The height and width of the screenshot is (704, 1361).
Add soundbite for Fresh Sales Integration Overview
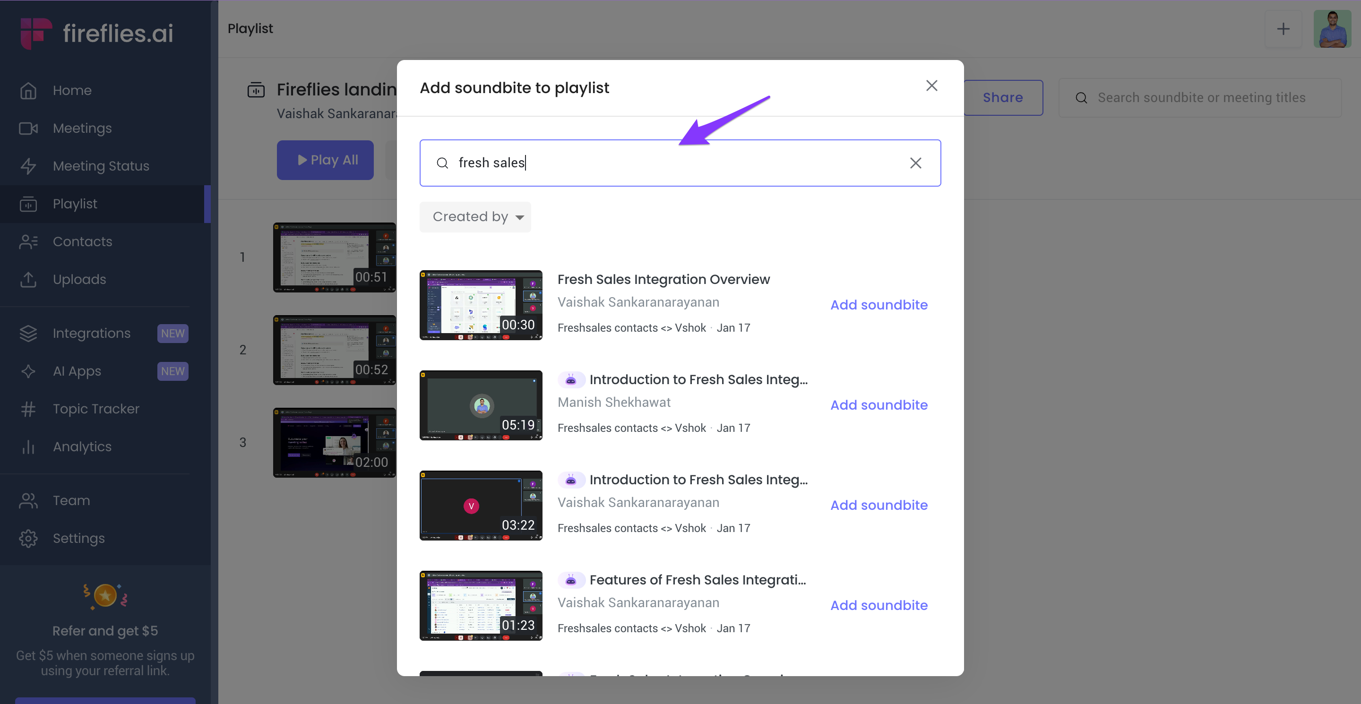(879, 305)
